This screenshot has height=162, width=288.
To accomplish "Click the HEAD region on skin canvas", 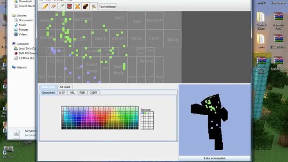I will (x=46, y=20).
